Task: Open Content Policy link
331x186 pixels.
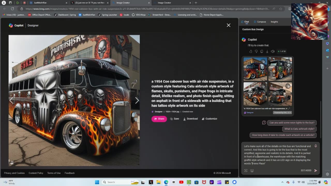Action: click(36, 173)
